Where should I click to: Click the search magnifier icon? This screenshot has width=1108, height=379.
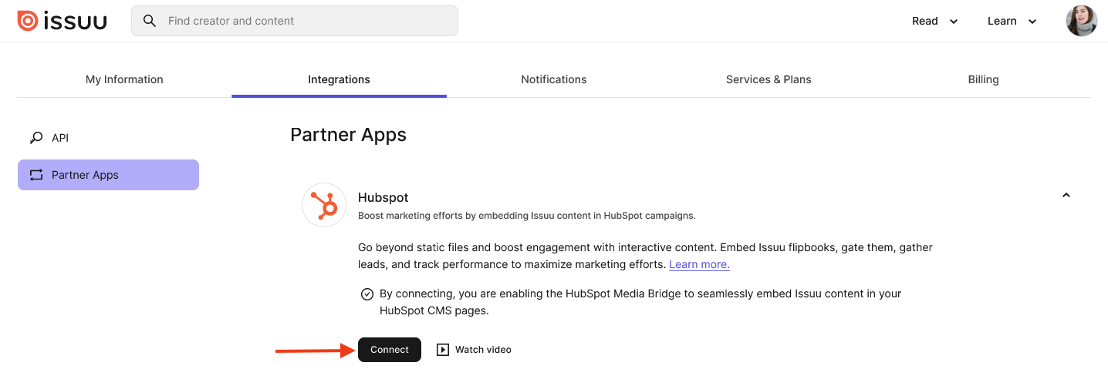tap(150, 21)
